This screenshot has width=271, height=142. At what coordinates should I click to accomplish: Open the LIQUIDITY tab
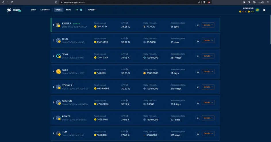(45, 10)
